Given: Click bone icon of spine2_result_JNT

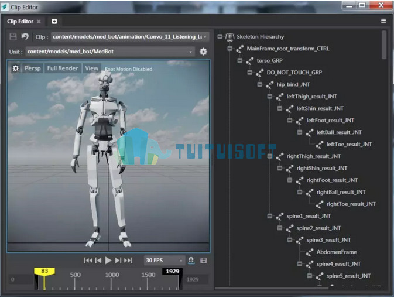Looking at the screenshot, I should coord(289,228).
